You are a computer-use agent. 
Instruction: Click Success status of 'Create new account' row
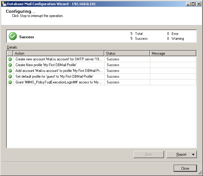(x=113, y=59)
